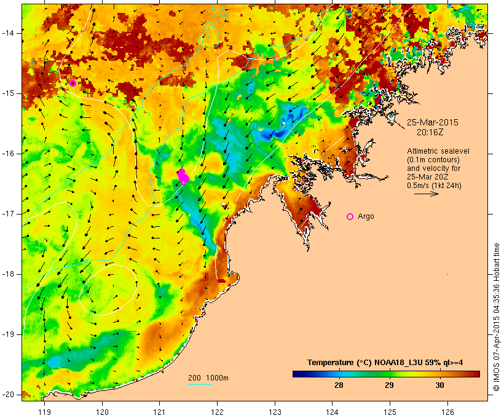This screenshot has width=504, height=418.
Task: Click the '123' longitude axis label
Action: pos(275,412)
